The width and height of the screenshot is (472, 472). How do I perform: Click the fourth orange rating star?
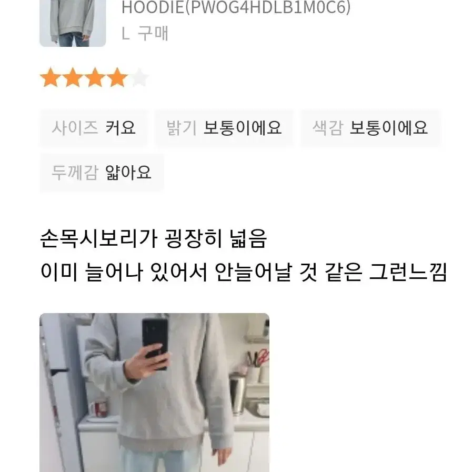point(117,78)
